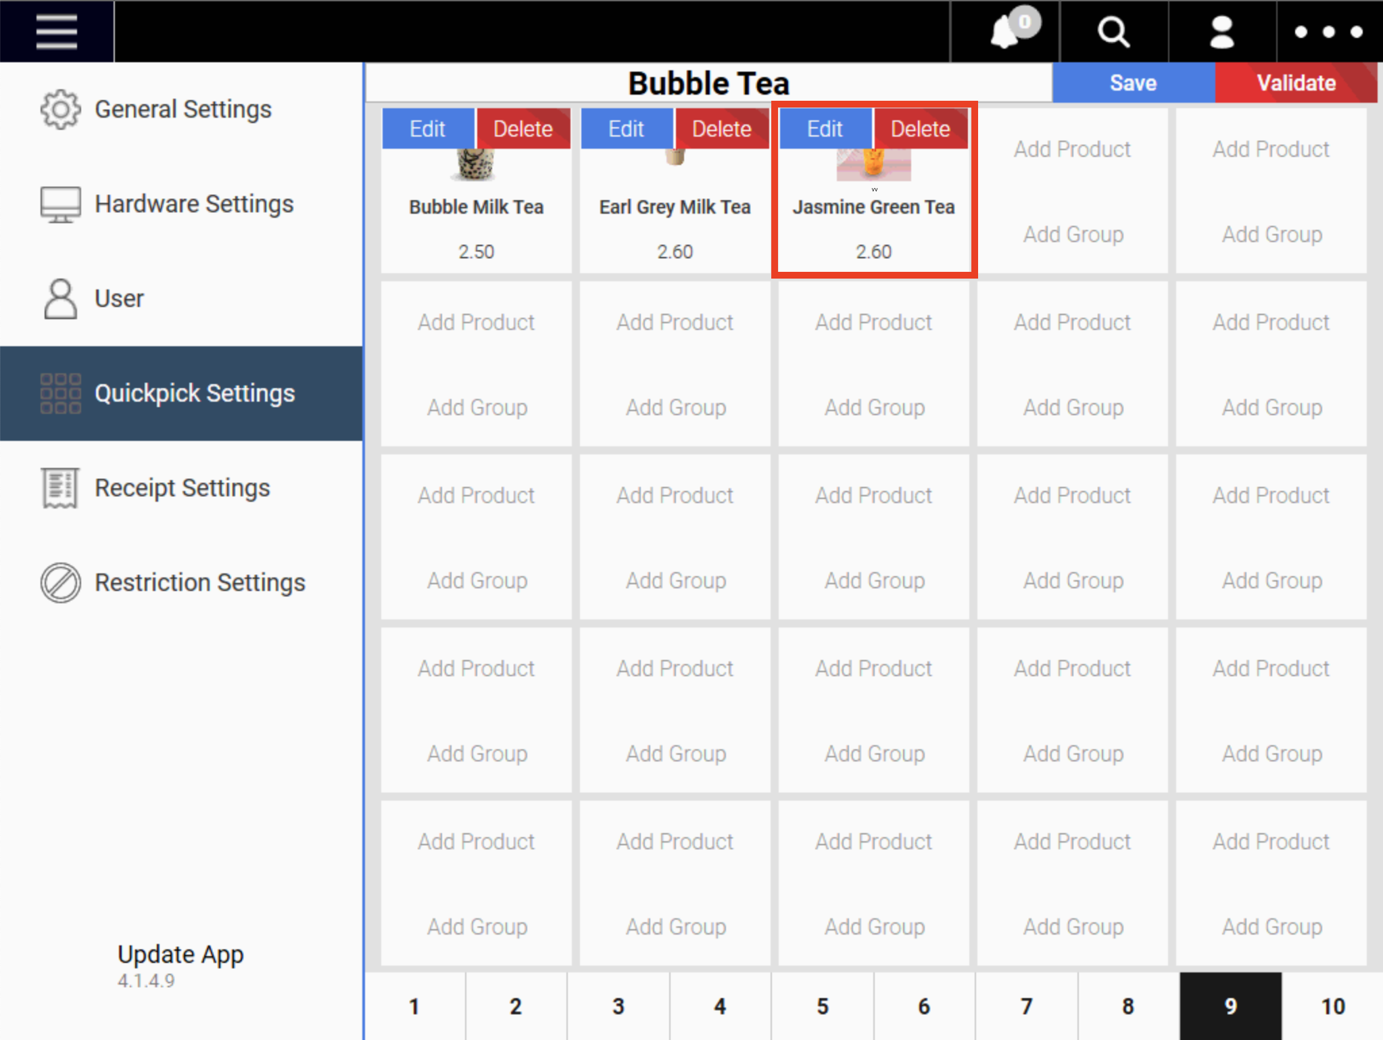
Task: Edit the Bubble Milk Tea product
Action: point(428,128)
